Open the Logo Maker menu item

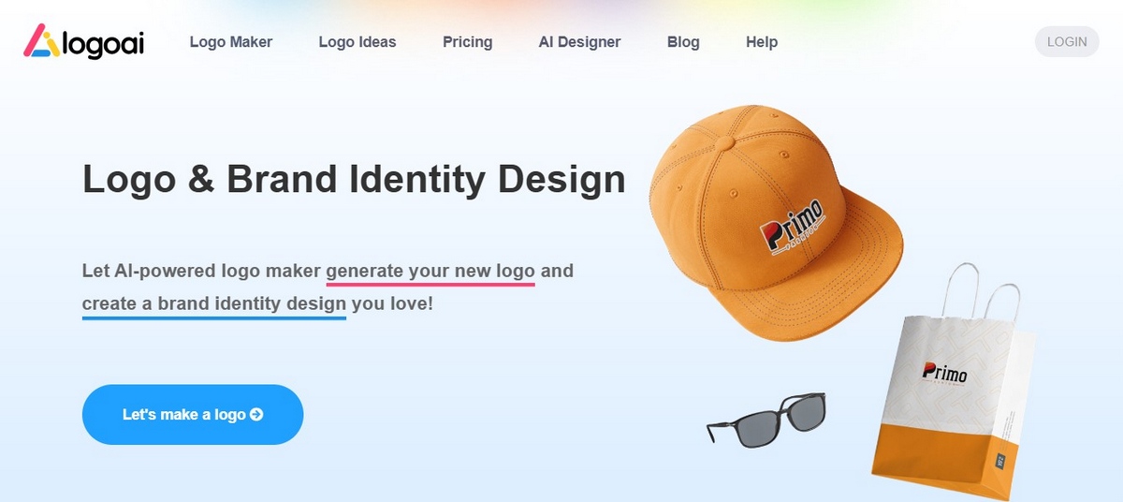point(231,42)
